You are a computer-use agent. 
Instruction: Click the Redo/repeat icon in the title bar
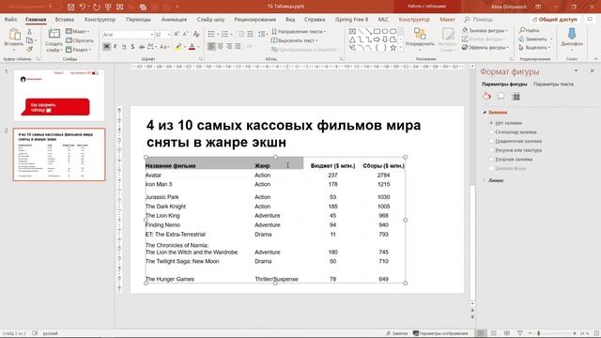click(x=96, y=7)
